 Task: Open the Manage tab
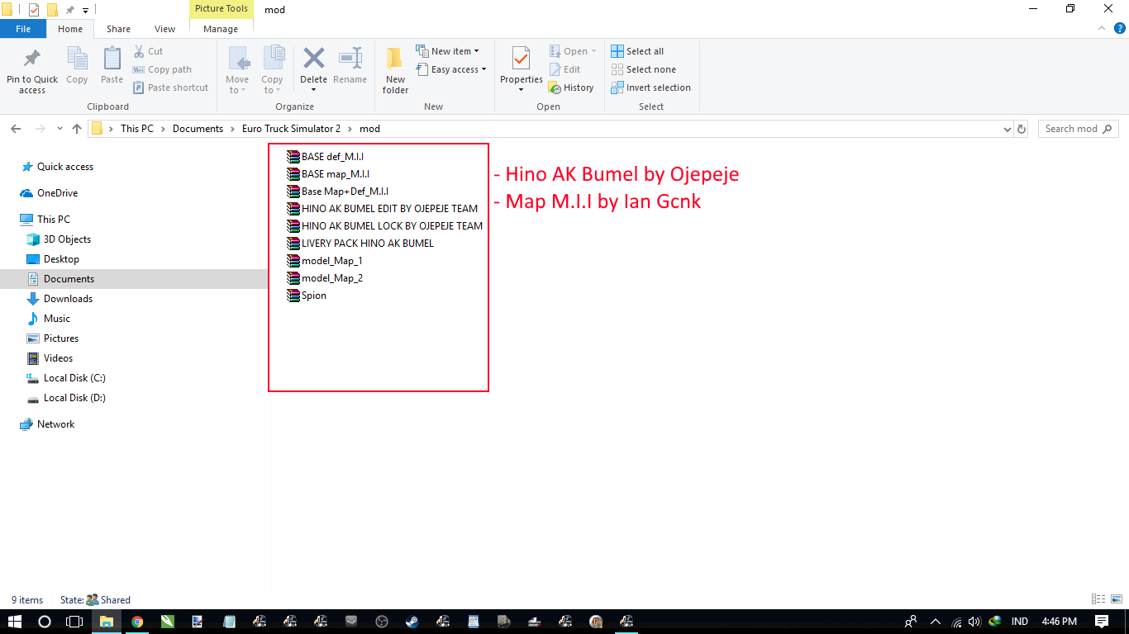[x=221, y=29]
